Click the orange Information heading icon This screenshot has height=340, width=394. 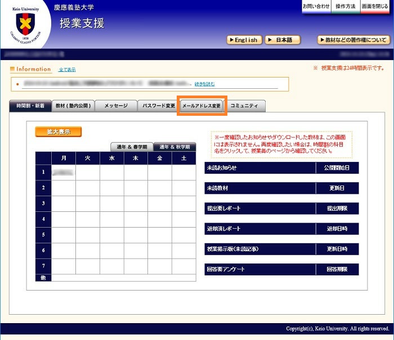tap(13, 70)
